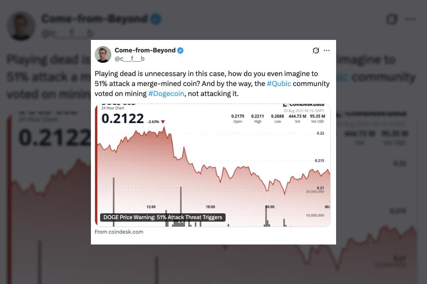Open the #Dogecoin hashtag link
Screen dimensions: 427x284
[x=166, y=94]
